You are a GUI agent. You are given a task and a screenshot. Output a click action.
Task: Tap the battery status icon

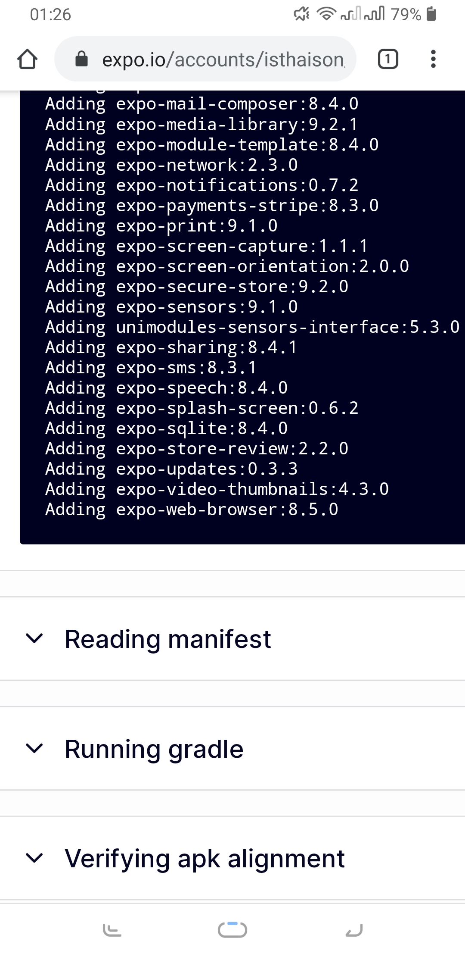(428, 15)
